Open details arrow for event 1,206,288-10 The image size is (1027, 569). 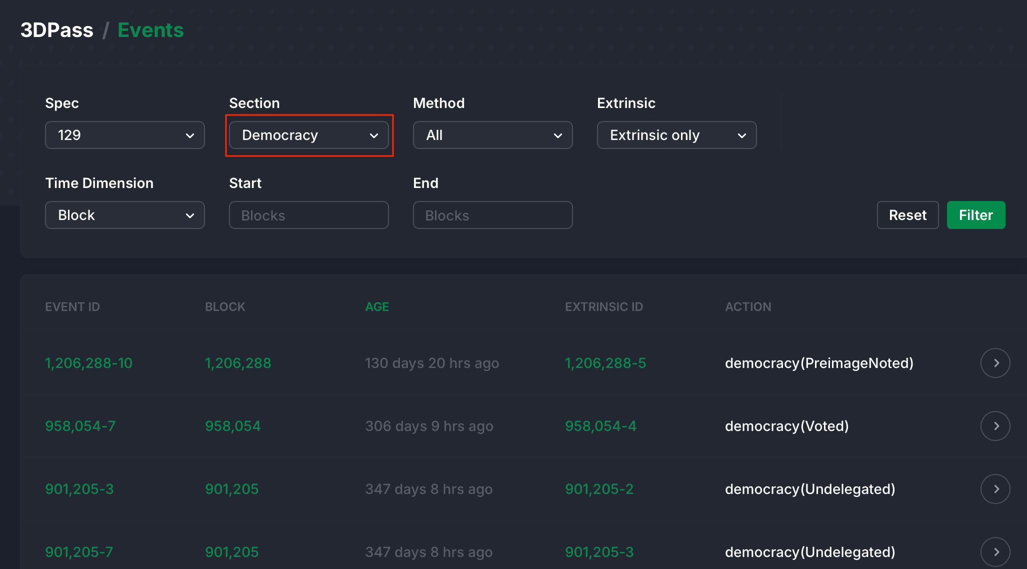pos(995,363)
